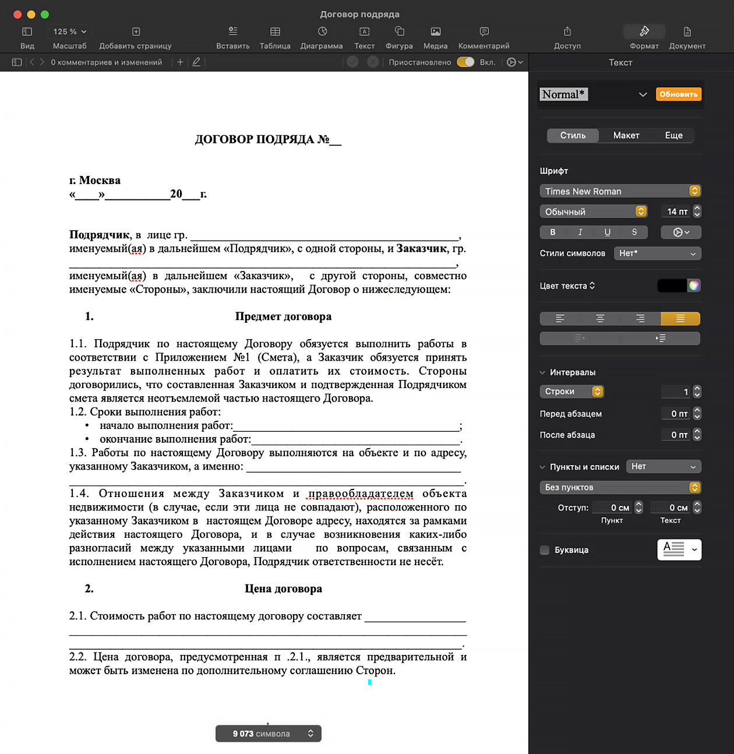
Task: Adjust the Текст indent stepper
Action: tap(697, 508)
